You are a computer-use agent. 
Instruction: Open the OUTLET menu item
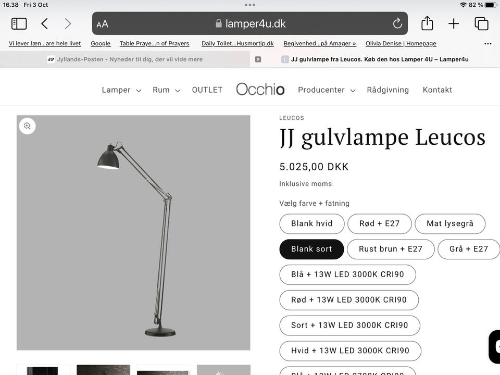(207, 90)
